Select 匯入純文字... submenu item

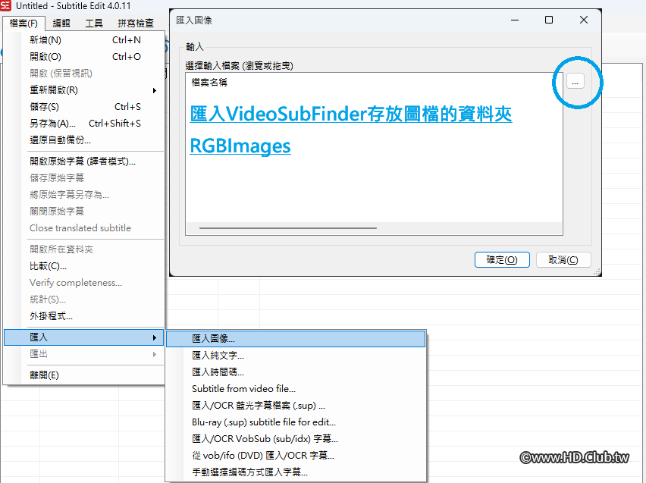tap(296, 356)
